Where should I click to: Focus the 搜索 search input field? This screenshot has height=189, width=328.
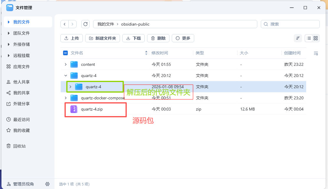tap(290, 24)
